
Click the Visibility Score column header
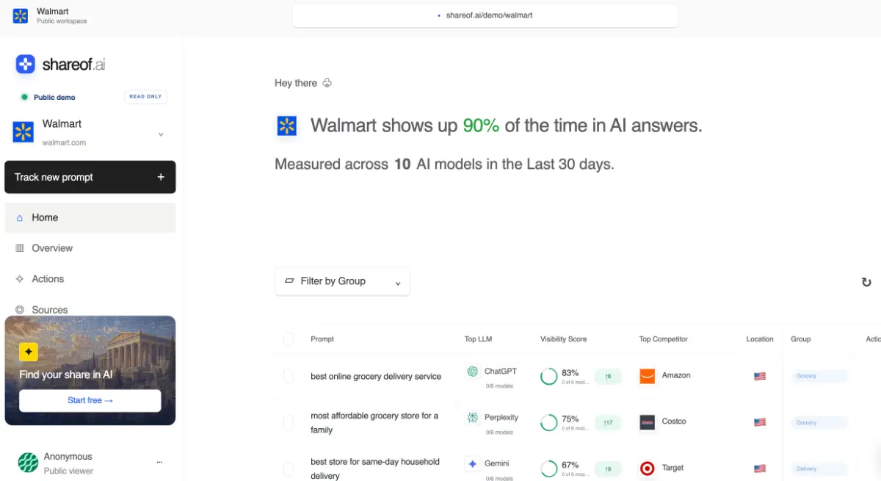click(x=564, y=339)
